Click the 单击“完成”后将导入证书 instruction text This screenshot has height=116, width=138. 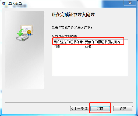click(72, 28)
